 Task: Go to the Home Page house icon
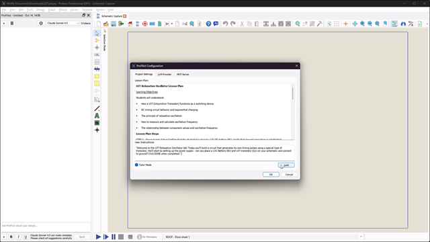(130, 24)
